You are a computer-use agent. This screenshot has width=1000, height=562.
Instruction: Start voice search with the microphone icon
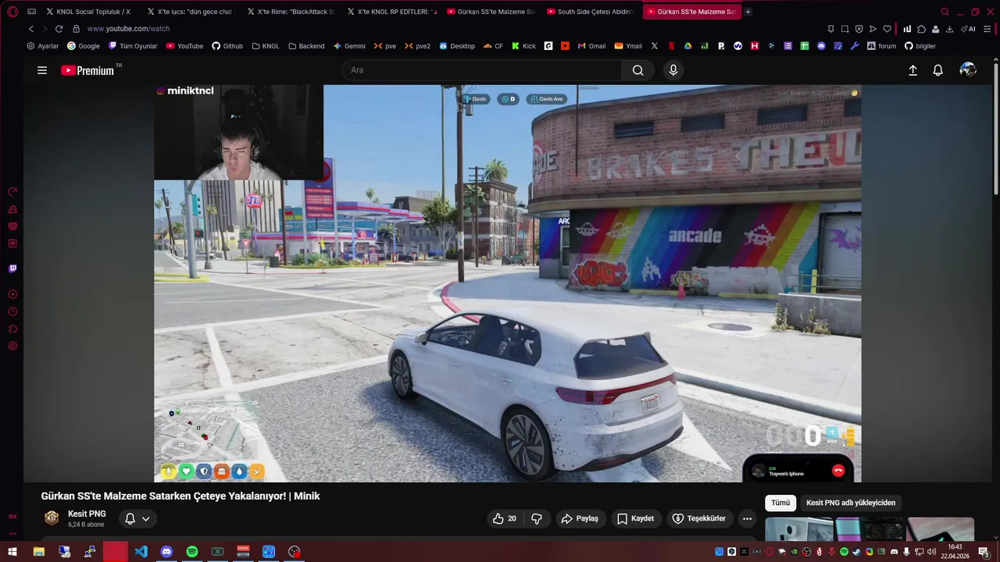click(x=673, y=70)
